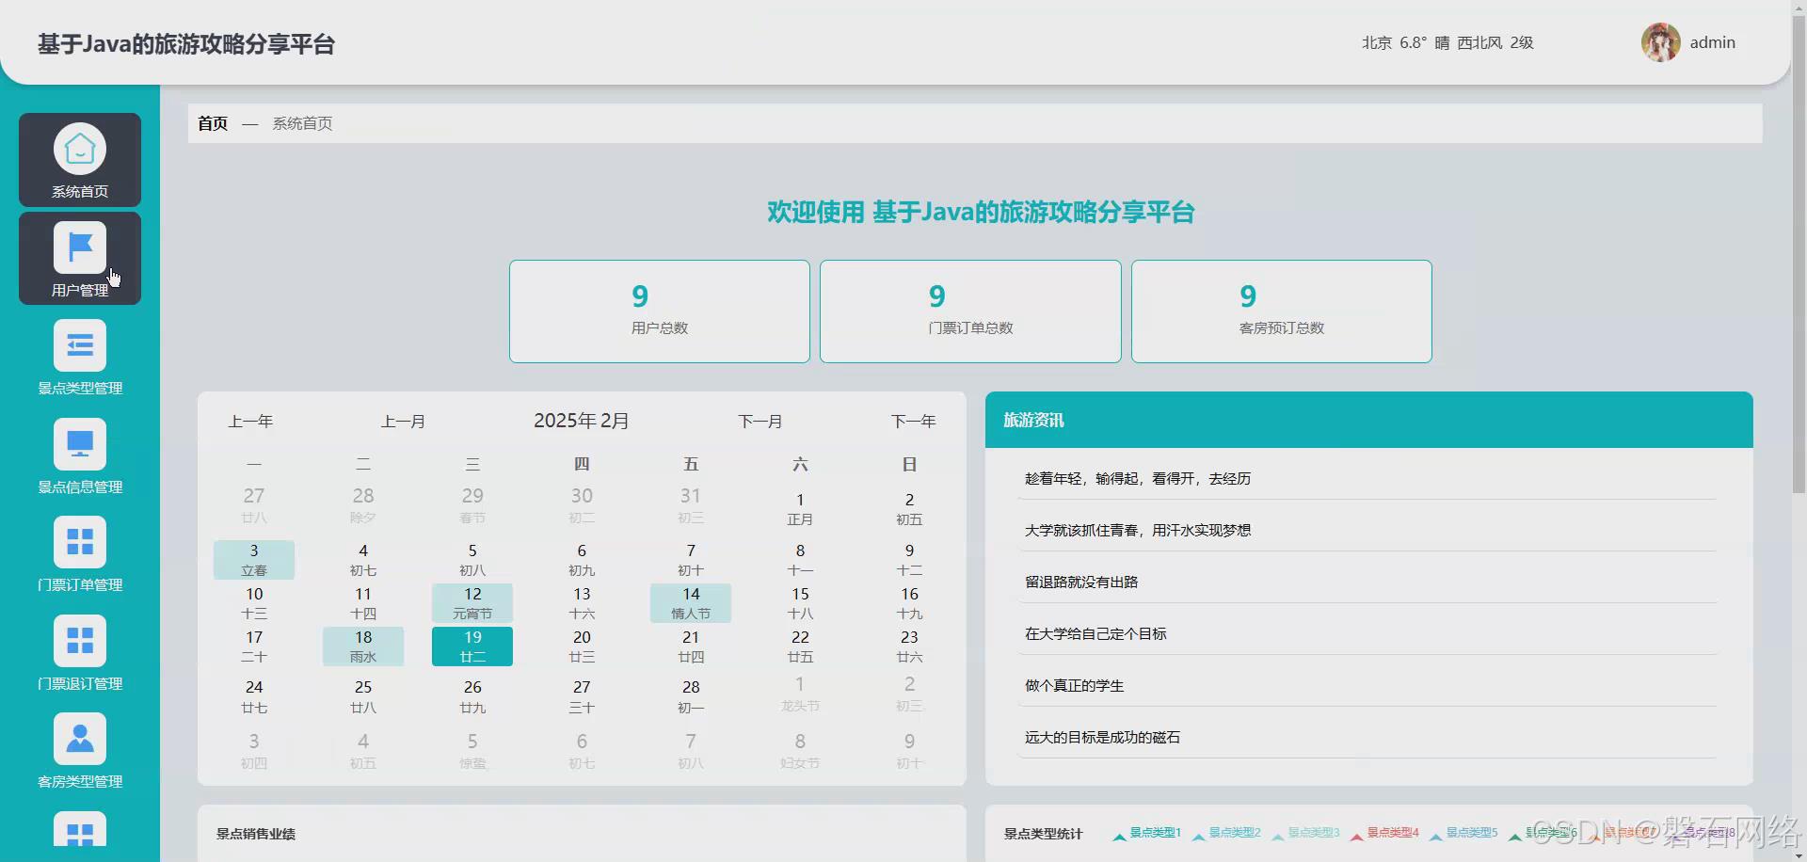This screenshot has width=1807, height=862.
Task: Open the admin account dropdown menu
Action: click(x=1712, y=41)
